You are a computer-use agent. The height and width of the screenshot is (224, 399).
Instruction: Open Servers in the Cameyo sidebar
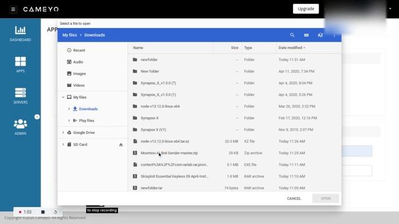(21, 96)
